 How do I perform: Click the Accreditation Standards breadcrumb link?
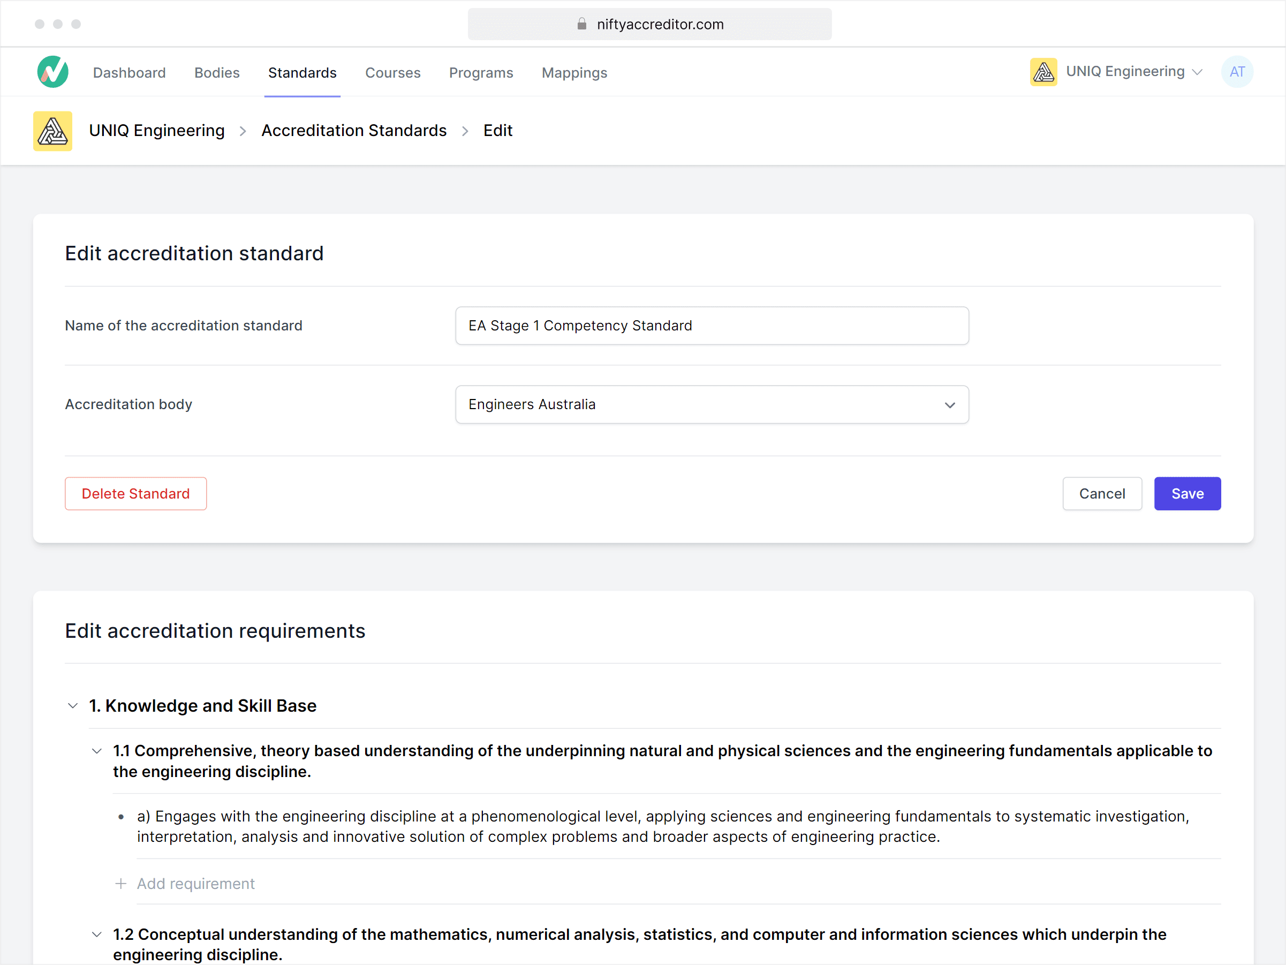(353, 131)
